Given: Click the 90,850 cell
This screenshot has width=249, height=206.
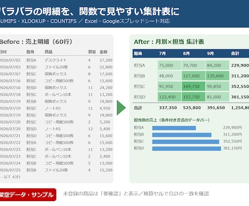Looking at the screenshot, I should click(x=217, y=86).
